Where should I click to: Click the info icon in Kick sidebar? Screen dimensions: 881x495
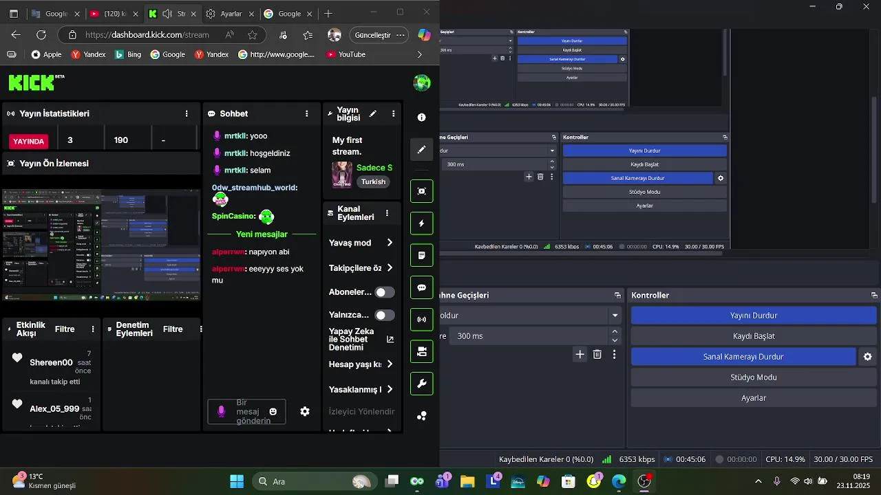pyautogui.click(x=422, y=118)
